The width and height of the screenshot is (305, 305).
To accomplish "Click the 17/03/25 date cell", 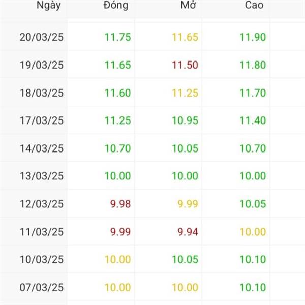I will click(42, 120).
